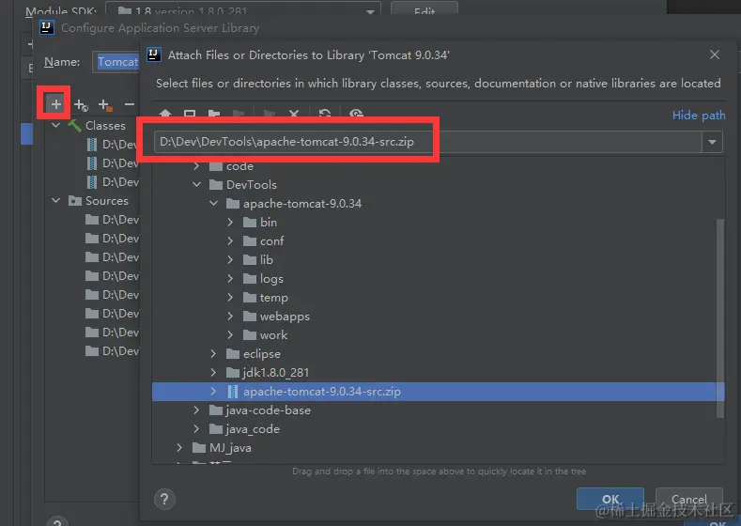Screen dimensions: 741x526
Task: Click the plus Add button above Classes
Action: point(55,104)
